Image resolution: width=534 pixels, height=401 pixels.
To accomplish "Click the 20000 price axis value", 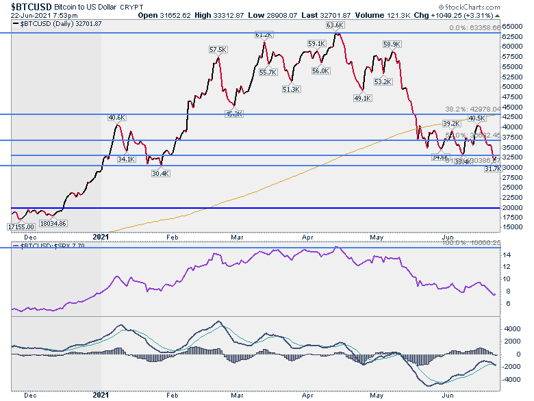I will (x=512, y=207).
